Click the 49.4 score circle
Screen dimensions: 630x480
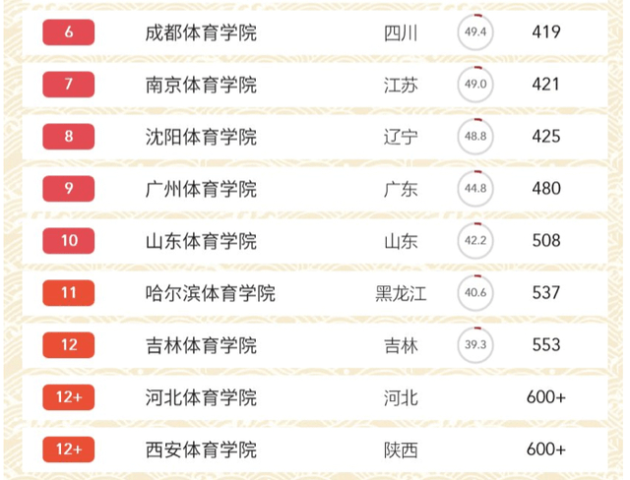pyautogui.click(x=476, y=32)
